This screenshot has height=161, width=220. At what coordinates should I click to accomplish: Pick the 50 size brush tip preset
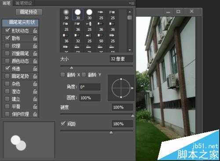coord(101,38)
